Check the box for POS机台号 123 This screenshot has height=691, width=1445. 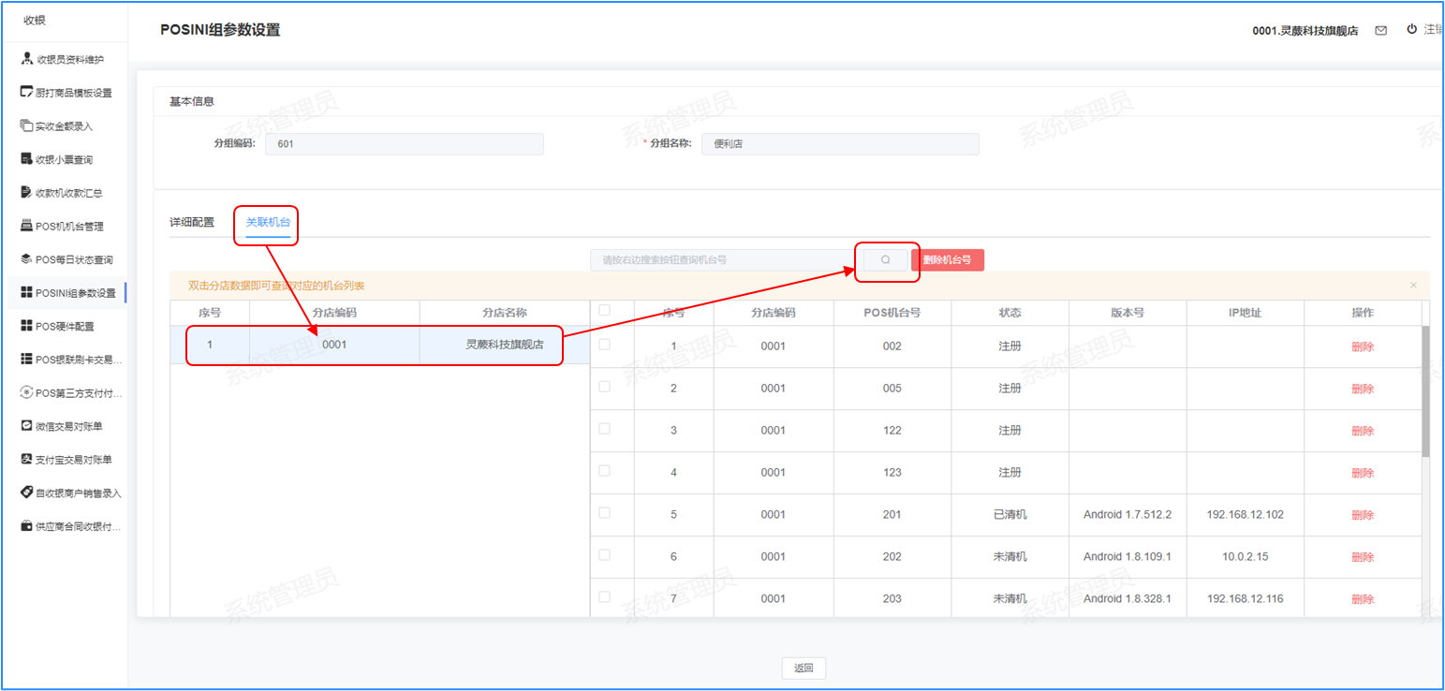point(604,471)
